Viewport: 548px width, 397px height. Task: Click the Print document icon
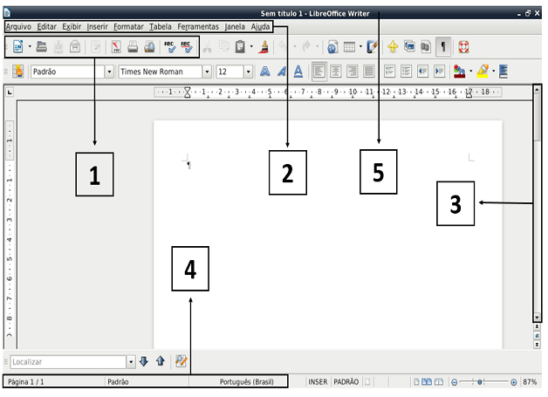(x=133, y=47)
